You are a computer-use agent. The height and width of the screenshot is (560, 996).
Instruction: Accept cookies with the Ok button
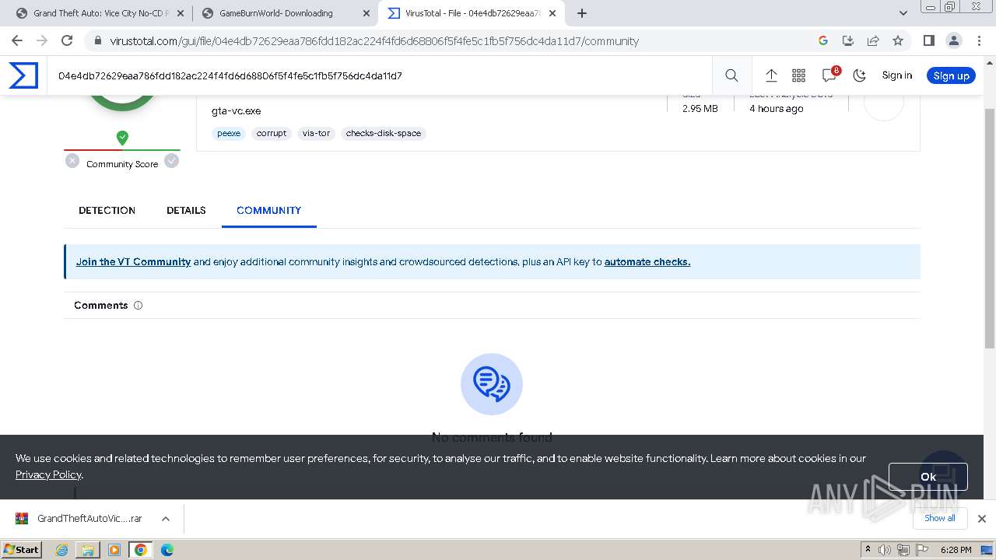click(928, 477)
